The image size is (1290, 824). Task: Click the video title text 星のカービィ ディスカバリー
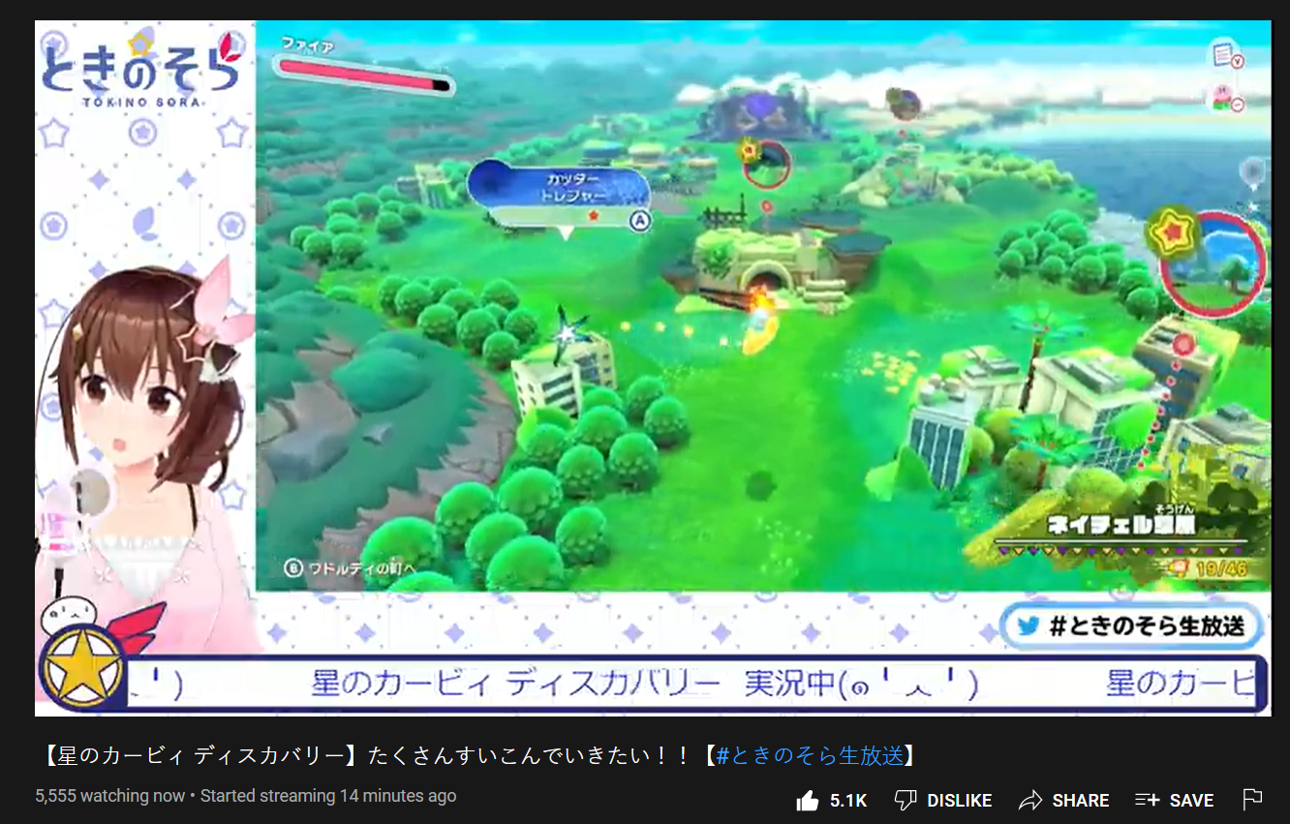click(x=201, y=755)
